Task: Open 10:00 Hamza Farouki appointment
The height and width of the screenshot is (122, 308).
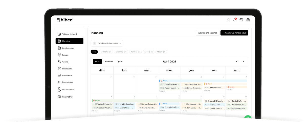Action: [x=214, y=87]
